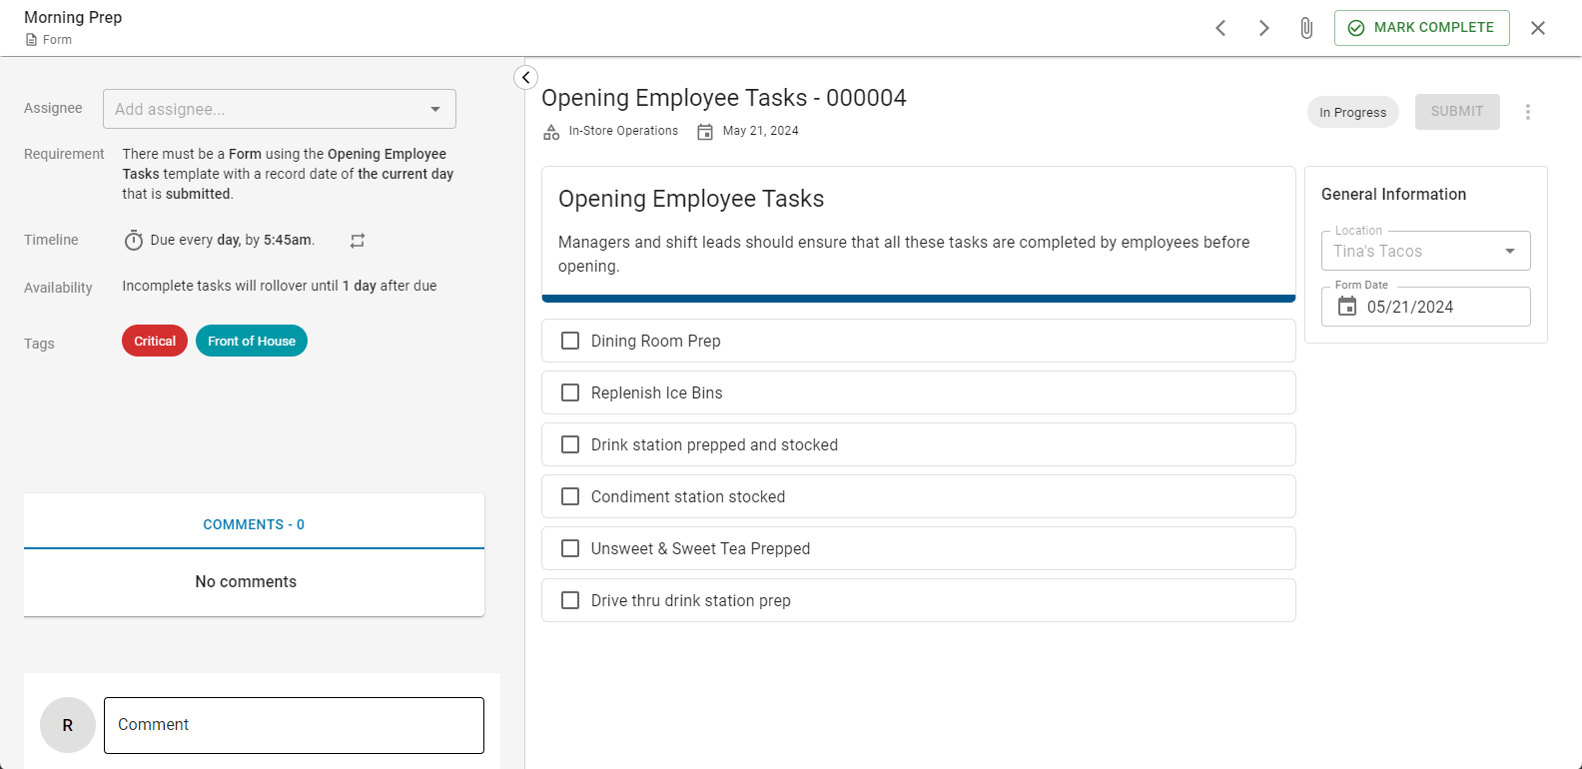Click the In Progress status chip
The width and height of the screenshot is (1582, 769).
click(1353, 112)
